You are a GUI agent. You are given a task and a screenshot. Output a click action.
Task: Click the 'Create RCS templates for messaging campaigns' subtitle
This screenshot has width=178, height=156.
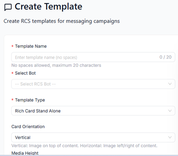click(x=62, y=21)
